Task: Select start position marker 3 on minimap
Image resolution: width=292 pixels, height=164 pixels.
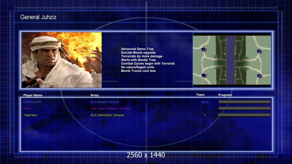Action: (x=259, y=76)
